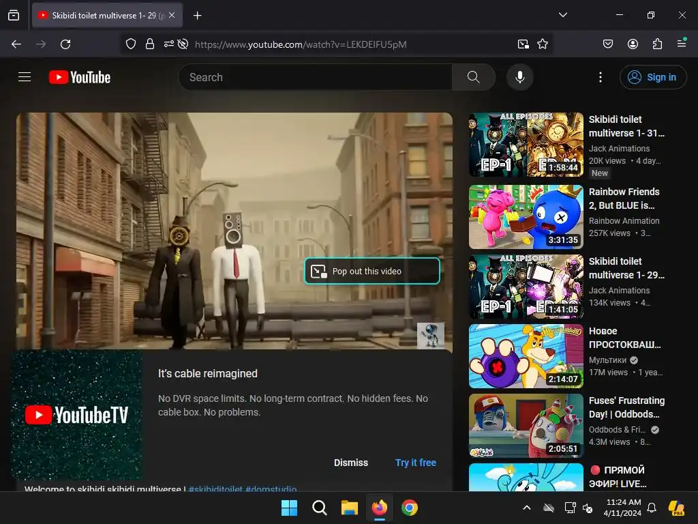Click the OneDrive cloud tray icon

click(x=549, y=508)
